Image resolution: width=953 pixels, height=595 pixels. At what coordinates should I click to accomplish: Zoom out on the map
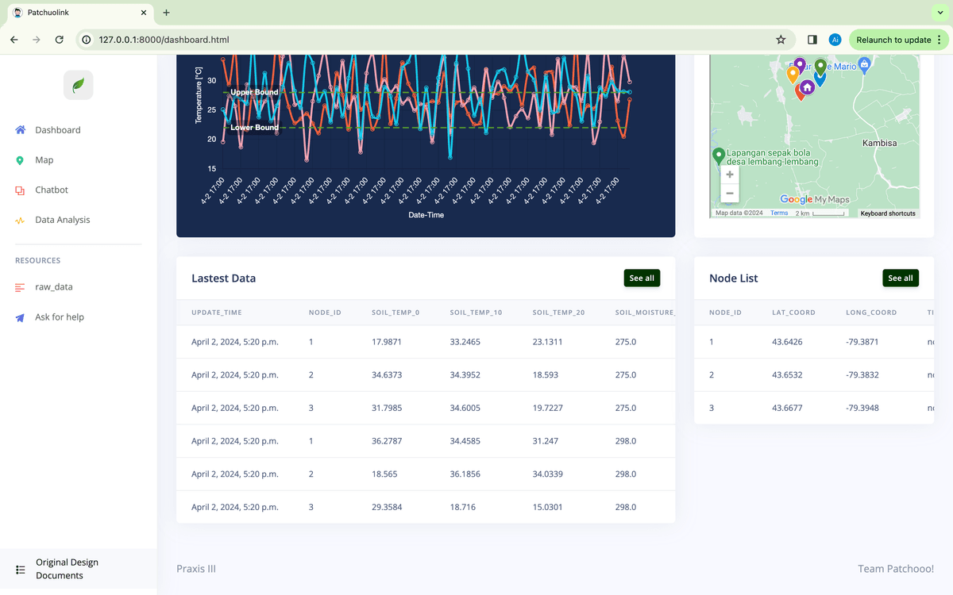[730, 194]
